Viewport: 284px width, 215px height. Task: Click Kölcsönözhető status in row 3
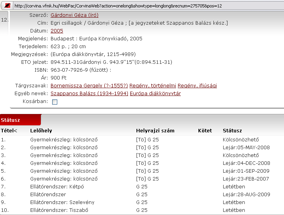(x=241, y=155)
